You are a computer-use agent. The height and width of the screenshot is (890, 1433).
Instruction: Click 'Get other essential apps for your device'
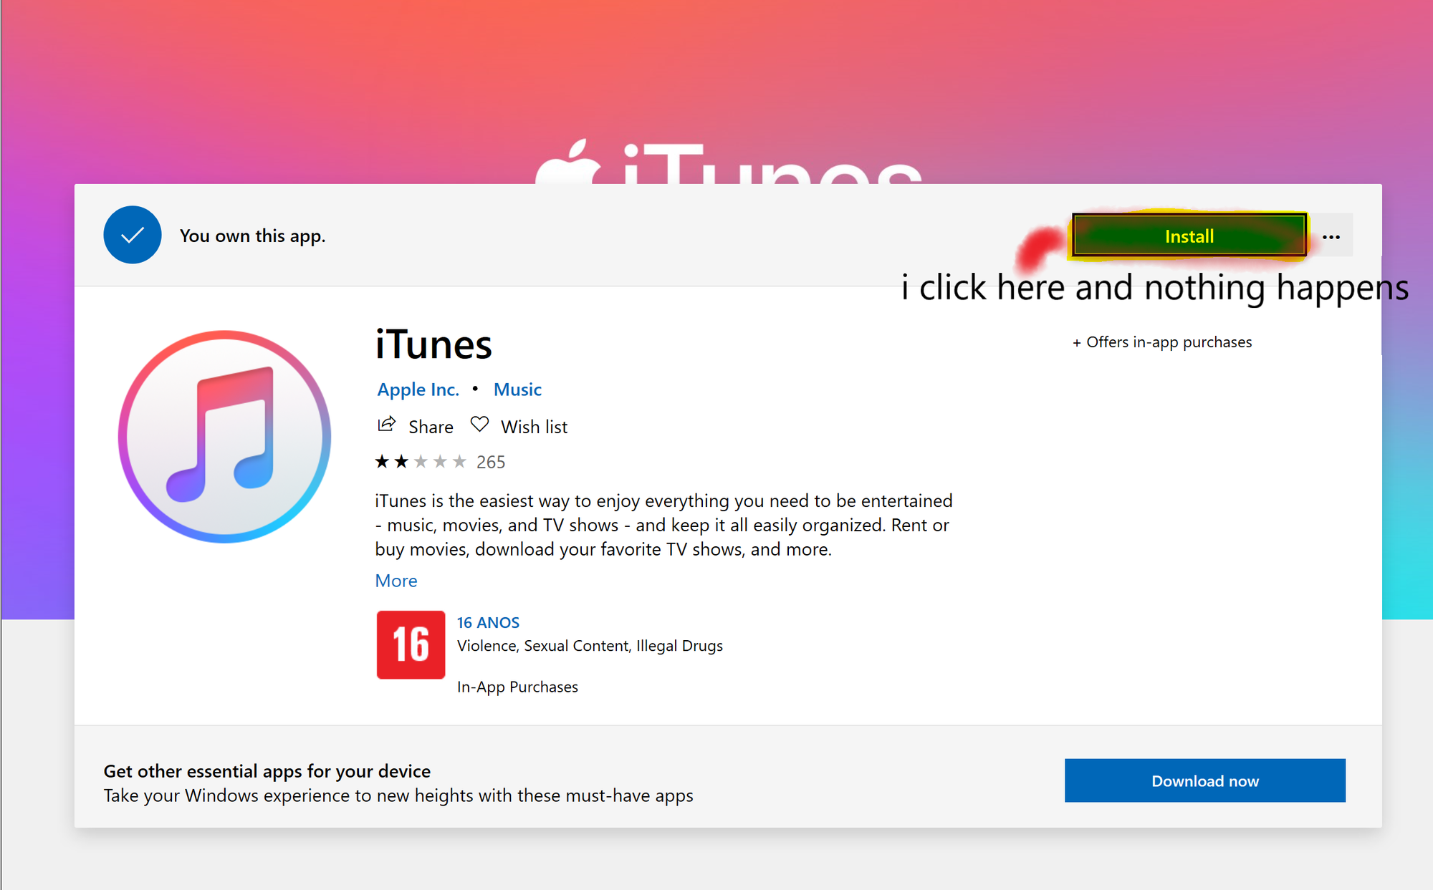[267, 771]
